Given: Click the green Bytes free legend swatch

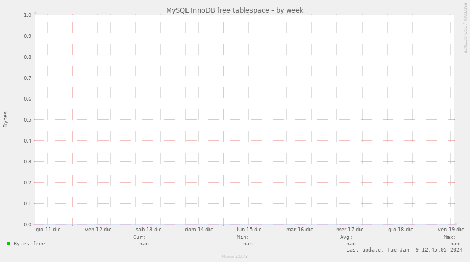Looking at the screenshot, I should [9, 244].
